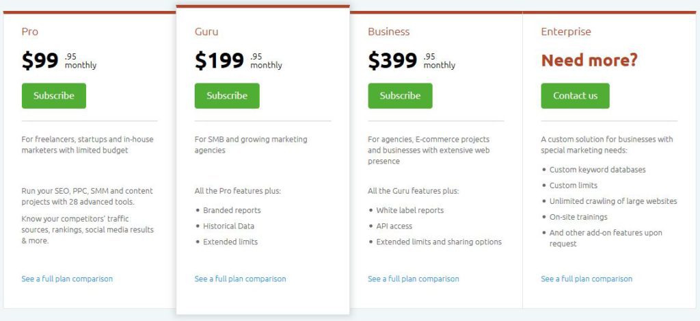700x321 pixels.
Task: Subscribe to the Pro plan
Action: click(x=53, y=96)
